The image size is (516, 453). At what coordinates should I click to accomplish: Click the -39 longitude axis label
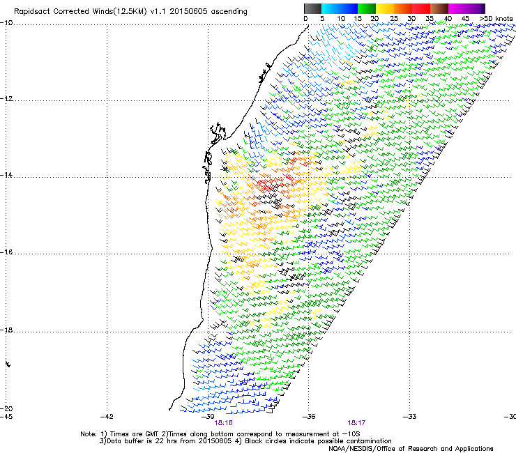(x=208, y=417)
